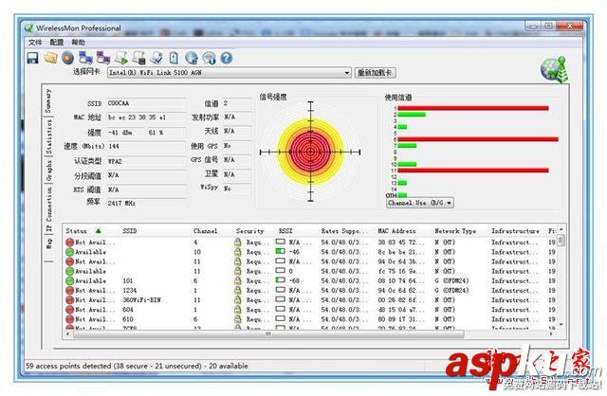Click the MAC address field bc ec 23 38 35 e1

[x=146, y=117]
